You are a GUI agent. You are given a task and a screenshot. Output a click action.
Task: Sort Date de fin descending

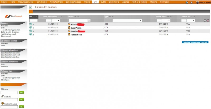click(x=191, y=17)
